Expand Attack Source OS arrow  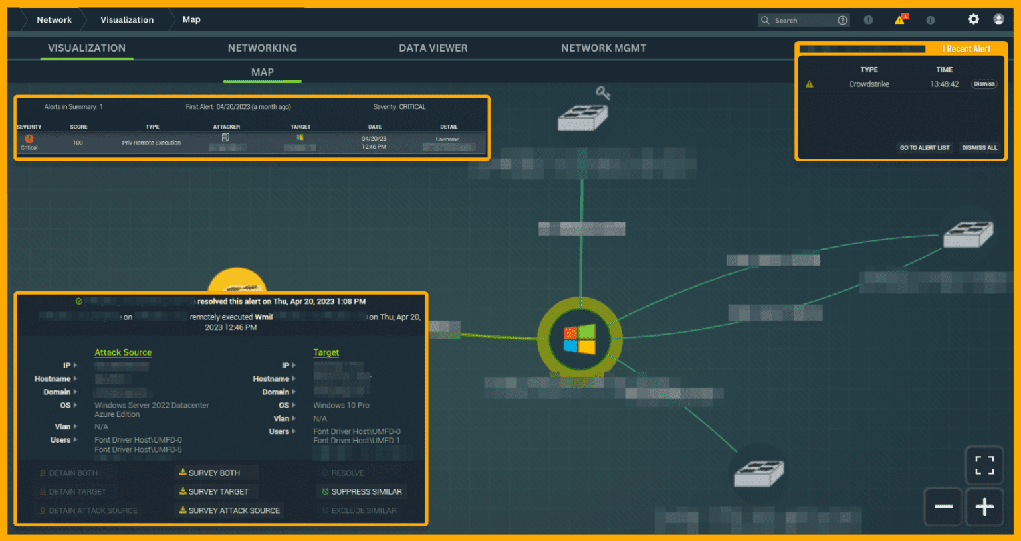point(75,405)
